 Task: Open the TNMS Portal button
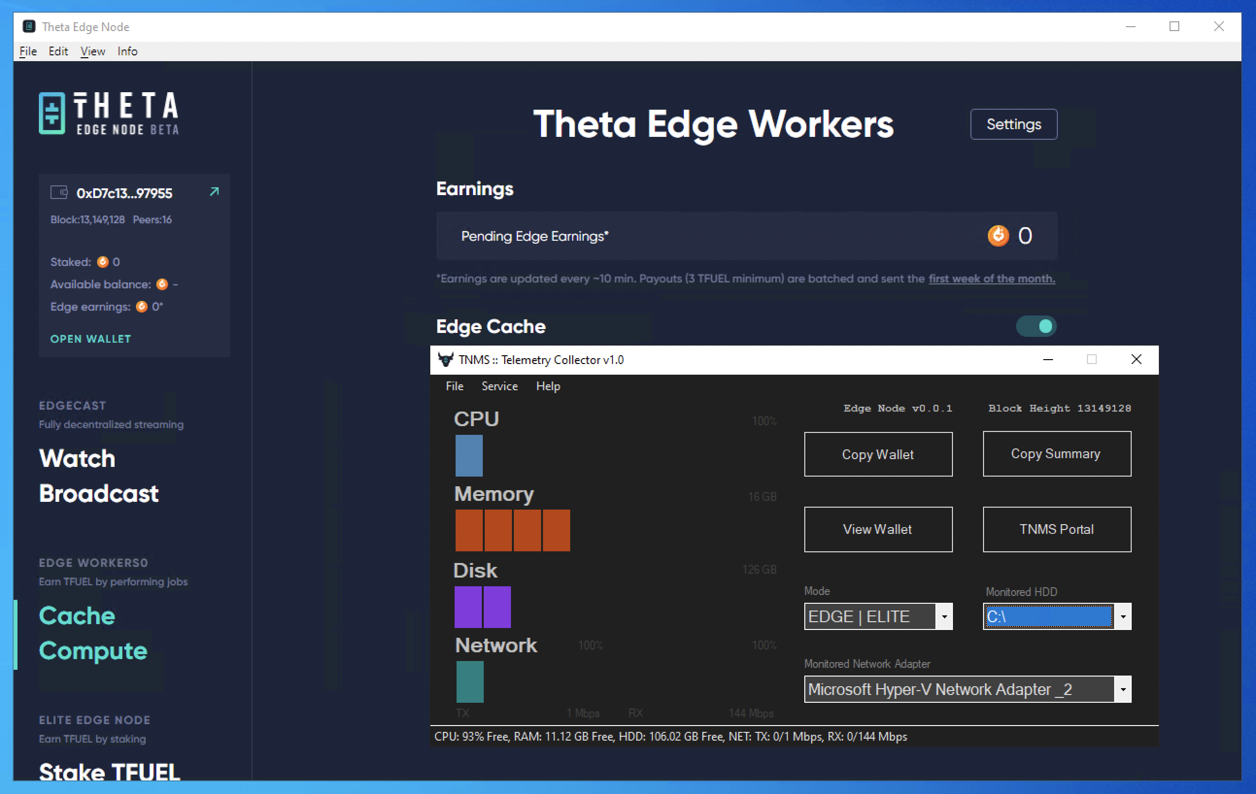tap(1056, 529)
